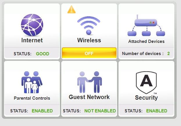
Task: Click Security status ENABLED text
Action: [x=157, y=111]
